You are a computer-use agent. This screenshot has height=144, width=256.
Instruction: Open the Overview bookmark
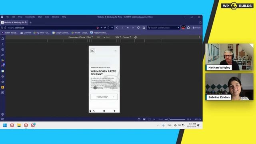pyautogui.click(x=26, y=33)
